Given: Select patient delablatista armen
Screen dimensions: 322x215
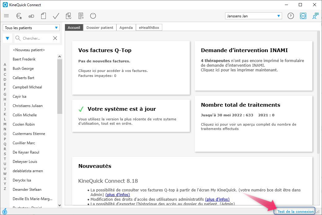Looking at the screenshot, I should click(28, 171).
